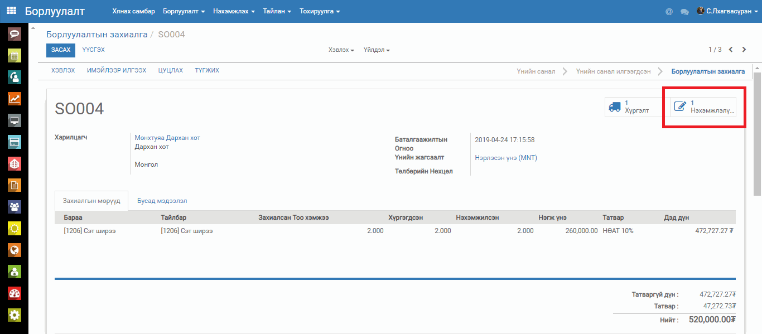Open the @ mentions icon in top bar
The height and width of the screenshot is (334, 762).
point(669,12)
